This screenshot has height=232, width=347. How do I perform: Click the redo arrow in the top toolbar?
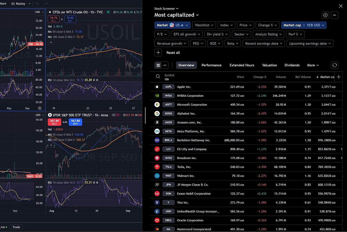coord(46,3)
